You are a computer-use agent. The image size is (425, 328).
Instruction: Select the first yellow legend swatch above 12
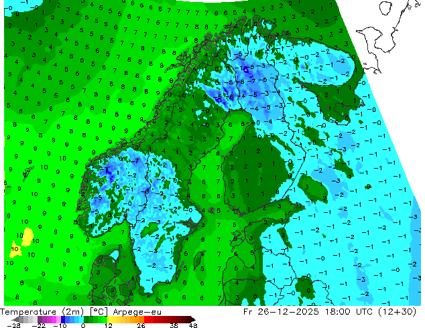[x=109, y=319]
